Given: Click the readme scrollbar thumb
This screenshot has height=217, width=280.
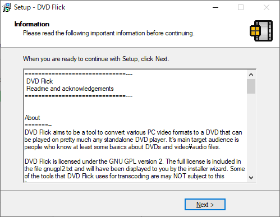Looking at the screenshot, I should [x=251, y=86].
